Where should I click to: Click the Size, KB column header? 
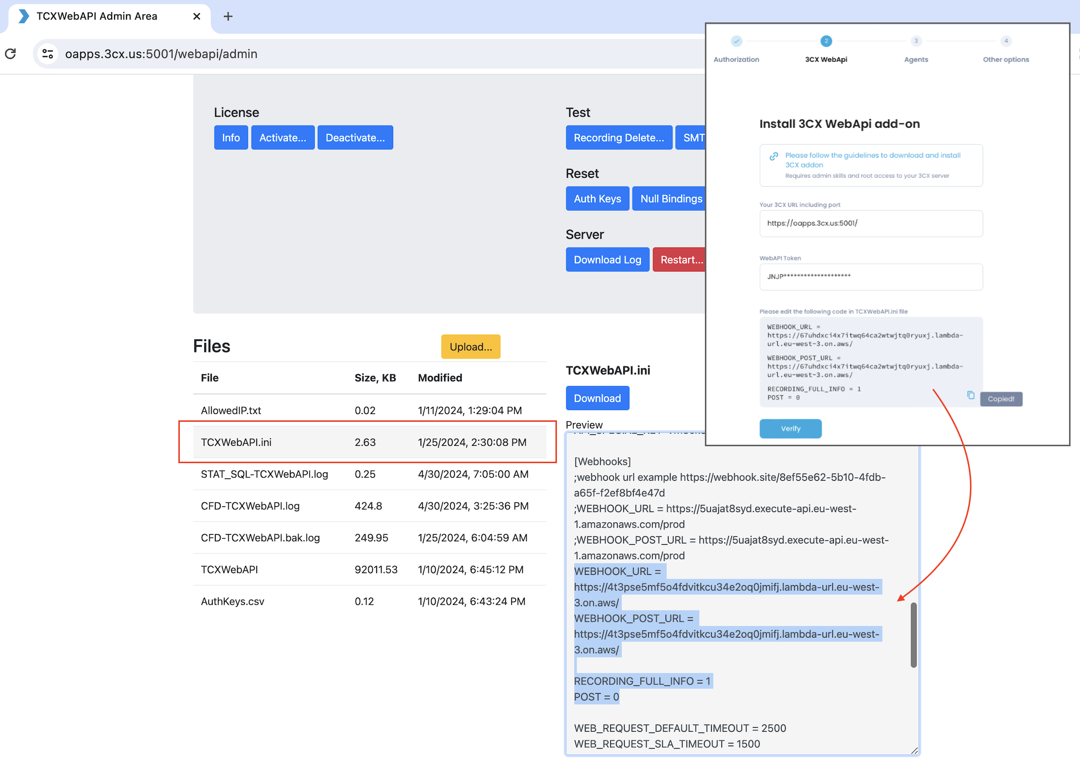point(375,378)
